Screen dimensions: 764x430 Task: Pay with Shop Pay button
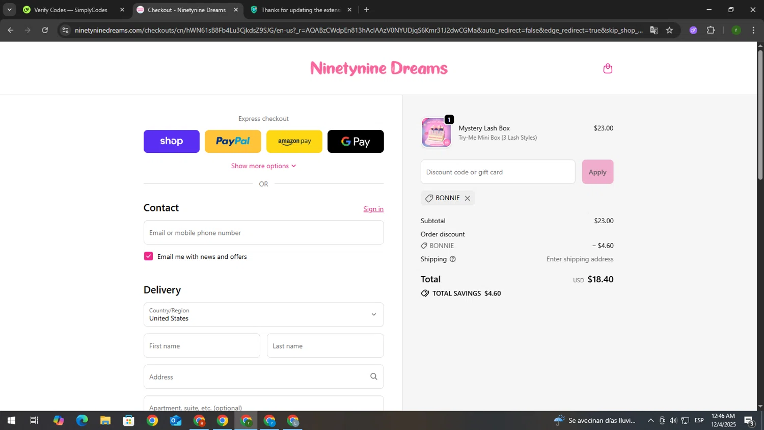pos(171,141)
